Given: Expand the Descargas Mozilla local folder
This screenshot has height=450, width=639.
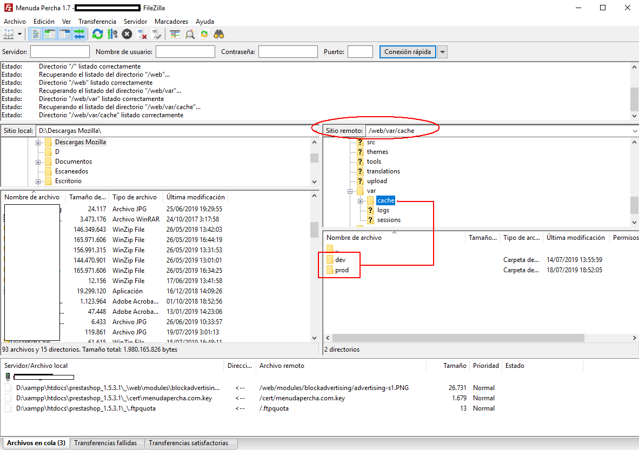Looking at the screenshot, I should (x=38, y=143).
